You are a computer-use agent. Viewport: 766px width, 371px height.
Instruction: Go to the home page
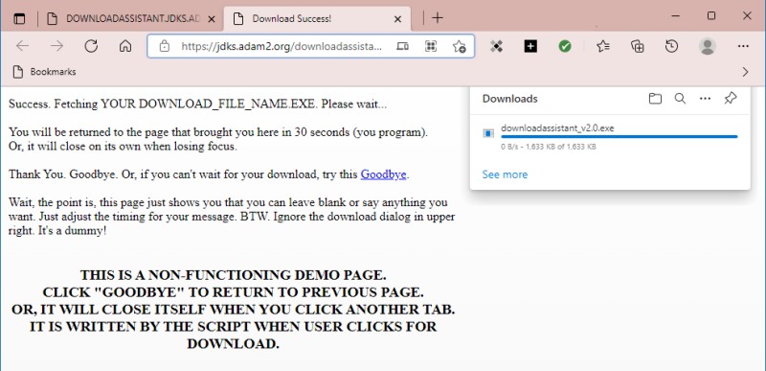coord(125,46)
